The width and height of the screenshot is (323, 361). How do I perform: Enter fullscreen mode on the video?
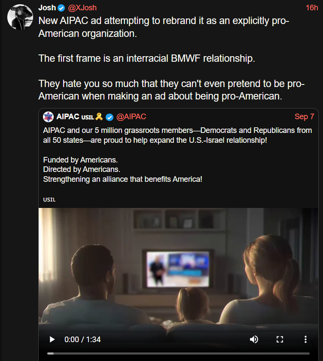tap(280, 340)
